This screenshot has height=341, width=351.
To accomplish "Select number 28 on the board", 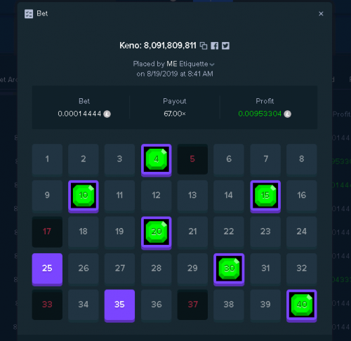I will pos(157,269).
